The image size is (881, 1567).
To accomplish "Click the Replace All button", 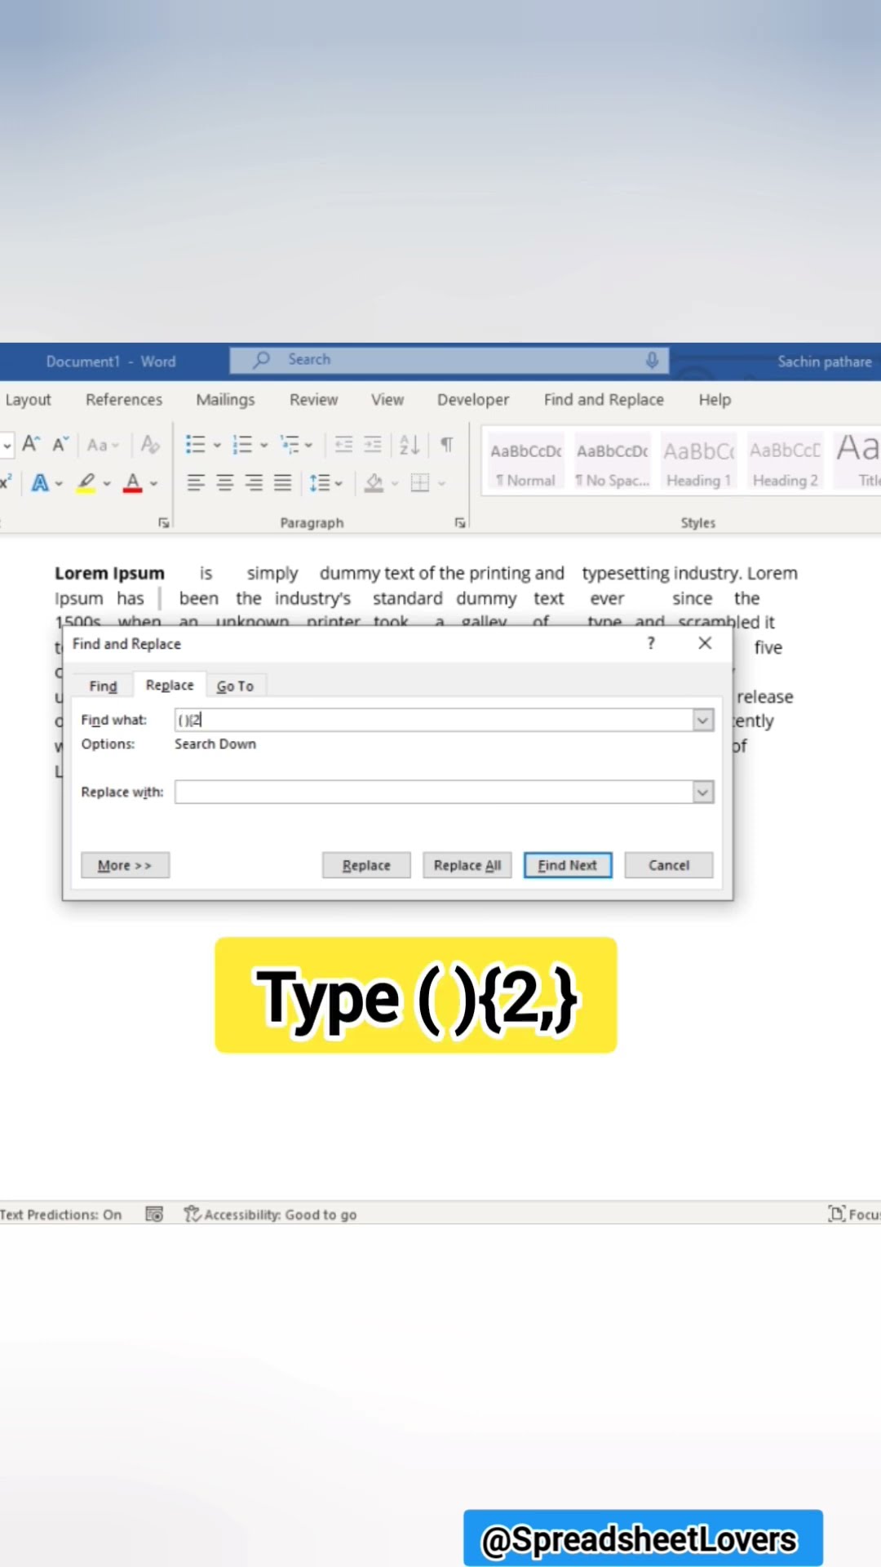I will click(467, 865).
